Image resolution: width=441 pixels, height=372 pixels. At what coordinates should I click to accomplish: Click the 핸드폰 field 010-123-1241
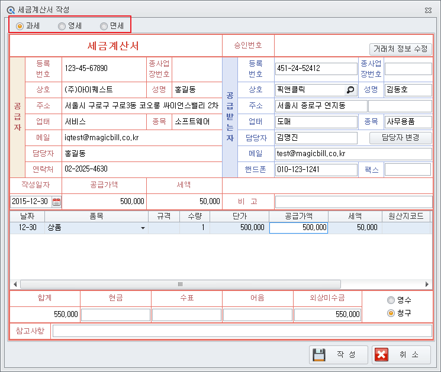tap(316, 170)
